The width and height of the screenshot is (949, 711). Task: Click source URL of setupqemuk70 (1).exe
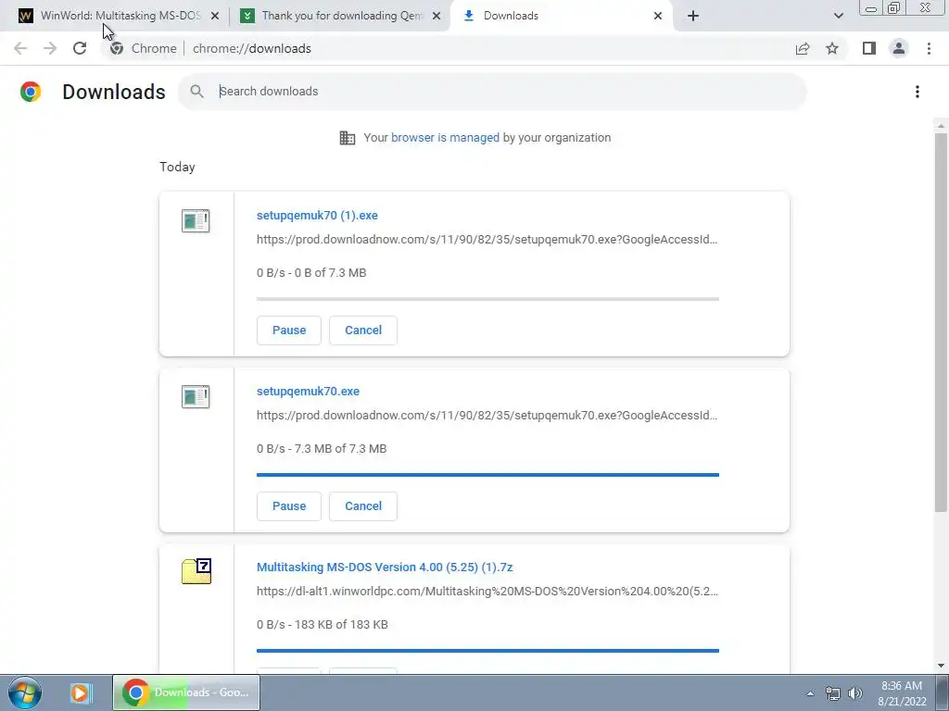(487, 240)
